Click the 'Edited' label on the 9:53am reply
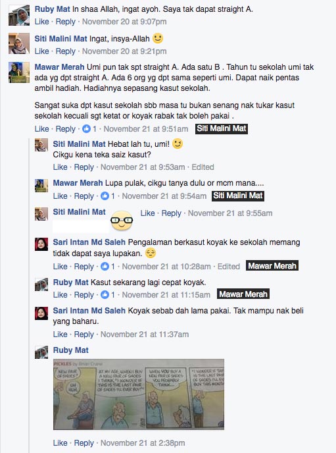This screenshot has height=453, width=336. pos(203,167)
